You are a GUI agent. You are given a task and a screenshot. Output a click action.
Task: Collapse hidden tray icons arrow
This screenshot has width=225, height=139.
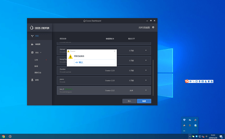190,137
